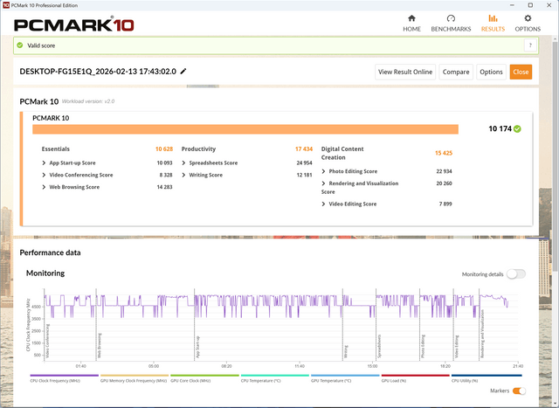Turn off the Markers toggle
This screenshot has height=408, width=559.
point(519,391)
